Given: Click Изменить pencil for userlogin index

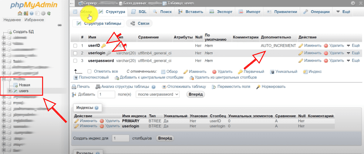Looking at the screenshot, I should (77, 126).
